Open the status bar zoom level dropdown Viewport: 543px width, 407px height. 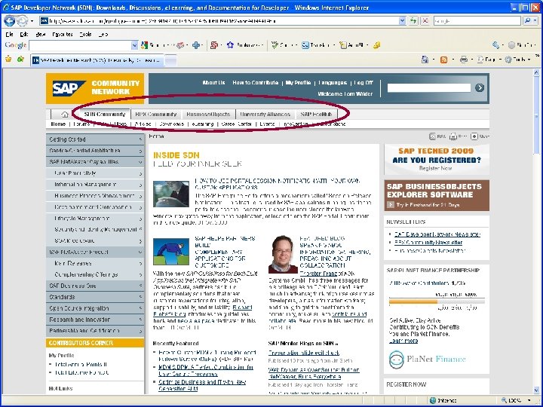(529, 400)
